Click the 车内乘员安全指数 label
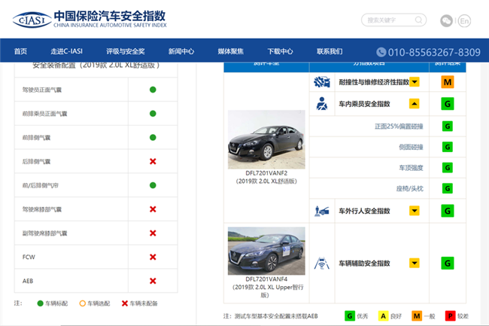This screenshot has height=326, width=489. 365,104
